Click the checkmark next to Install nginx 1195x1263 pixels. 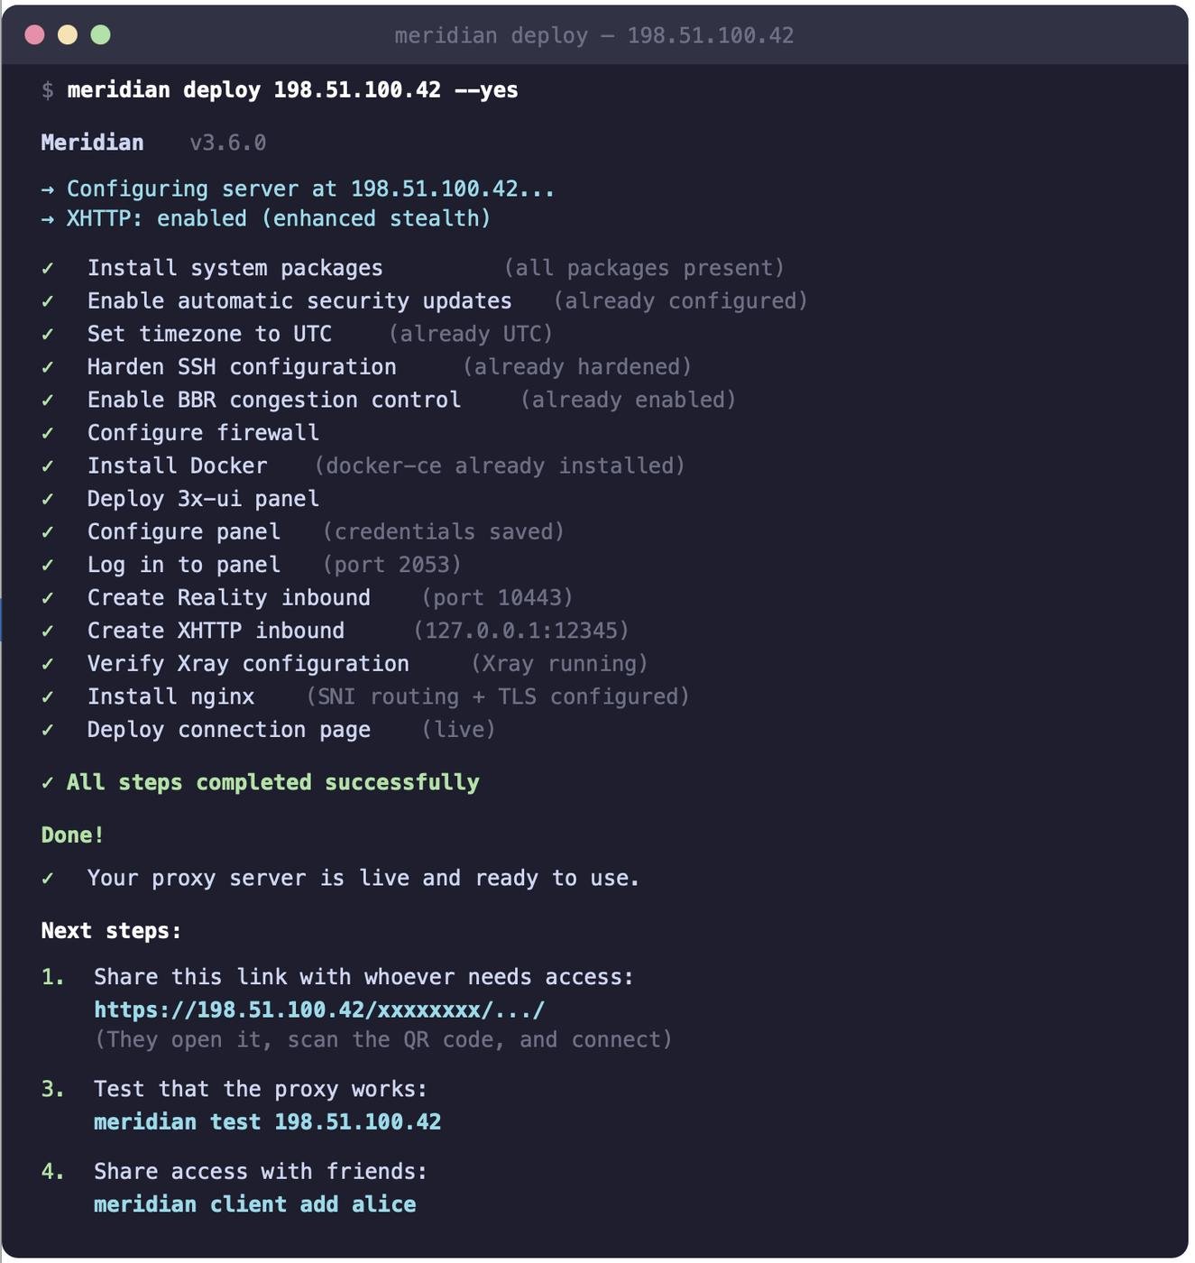click(48, 697)
